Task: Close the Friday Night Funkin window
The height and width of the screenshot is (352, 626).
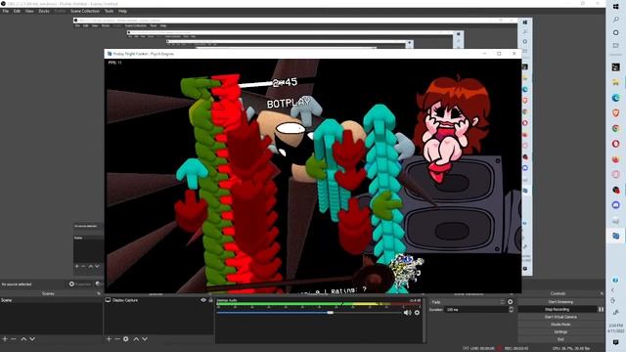Action: click(514, 54)
